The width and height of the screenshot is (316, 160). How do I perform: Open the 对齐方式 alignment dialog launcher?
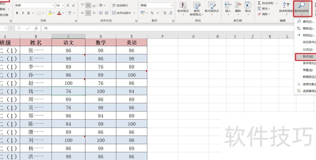(x=136, y=21)
